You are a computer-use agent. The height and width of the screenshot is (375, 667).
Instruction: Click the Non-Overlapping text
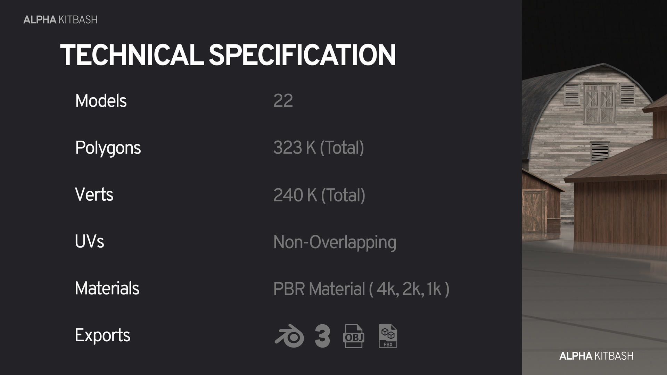tap(334, 242)
